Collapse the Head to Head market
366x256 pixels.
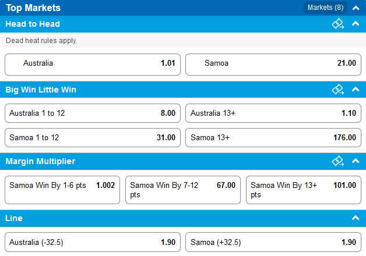356,23
